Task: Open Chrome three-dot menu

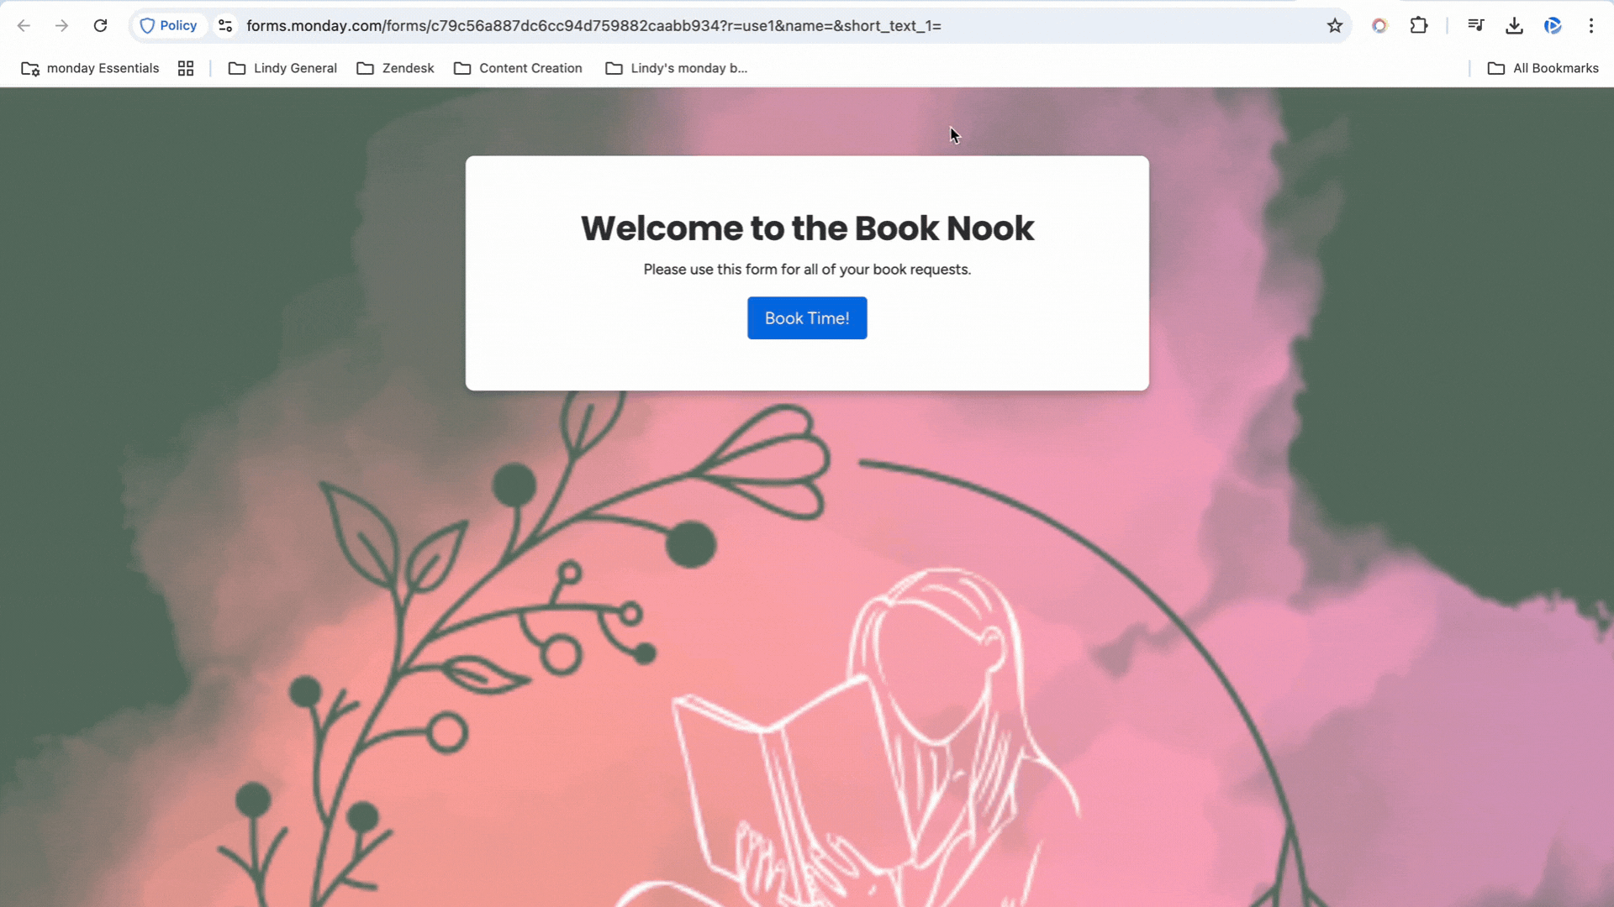Action: click(1591, 26)
